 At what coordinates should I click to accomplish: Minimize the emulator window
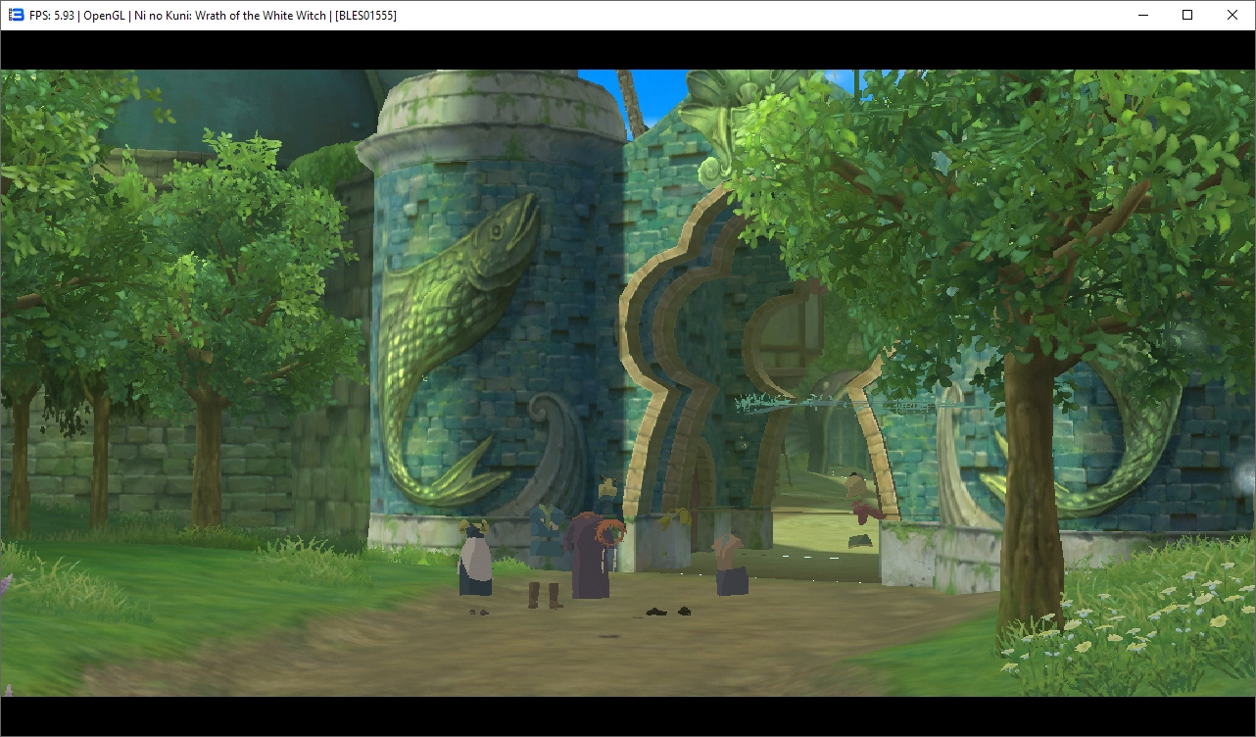click(1142, 15)
